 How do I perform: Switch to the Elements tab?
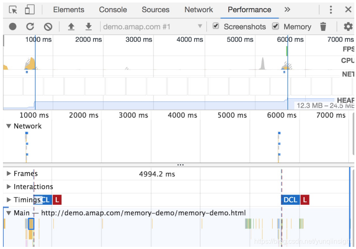pos(68,10)
